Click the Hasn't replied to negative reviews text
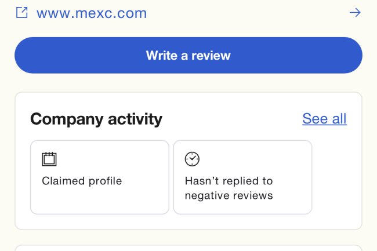The image size is (377, 251). (229, 188)
